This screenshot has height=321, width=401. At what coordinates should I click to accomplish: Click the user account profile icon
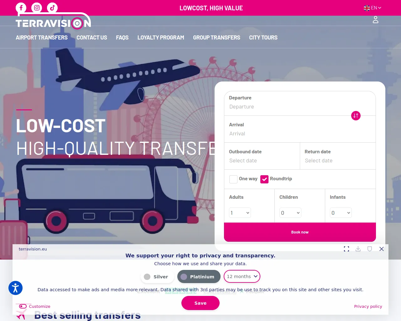tap(376, 20)
